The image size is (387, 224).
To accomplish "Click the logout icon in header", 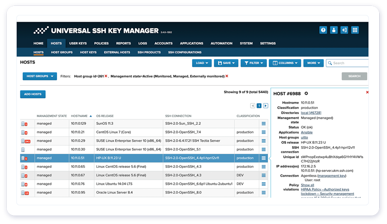I will [344, 30].
